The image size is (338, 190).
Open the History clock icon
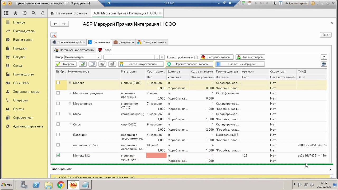click(x=25, y=13)
